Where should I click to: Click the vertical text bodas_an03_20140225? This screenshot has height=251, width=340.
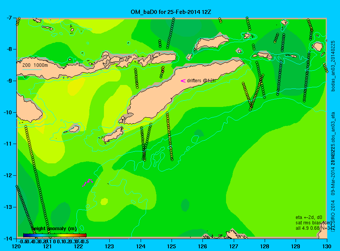click(x=333, y=66)
